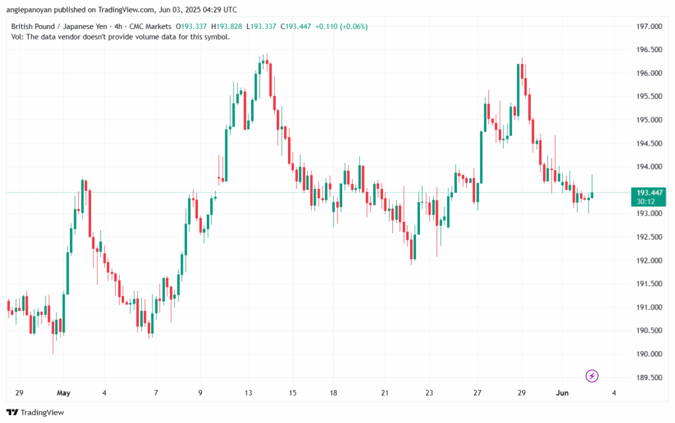Click the 190.500 price axis label
This screenshot has height=423, width=675.
pyautogui.click(x=649, y=331)
